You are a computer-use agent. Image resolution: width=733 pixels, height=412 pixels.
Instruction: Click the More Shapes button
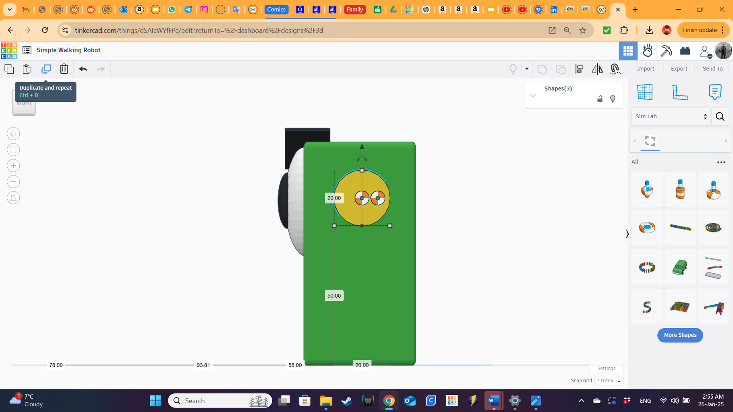pyautogui.click(x=680, y=335)
